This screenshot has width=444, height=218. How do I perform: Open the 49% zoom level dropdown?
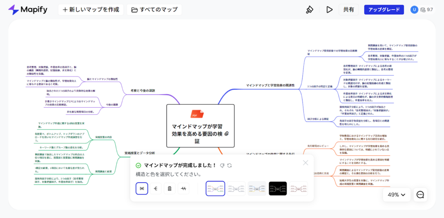pos(397,195)
